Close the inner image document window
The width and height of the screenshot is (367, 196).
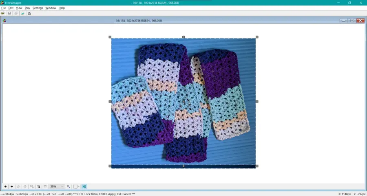pos(360,20)
